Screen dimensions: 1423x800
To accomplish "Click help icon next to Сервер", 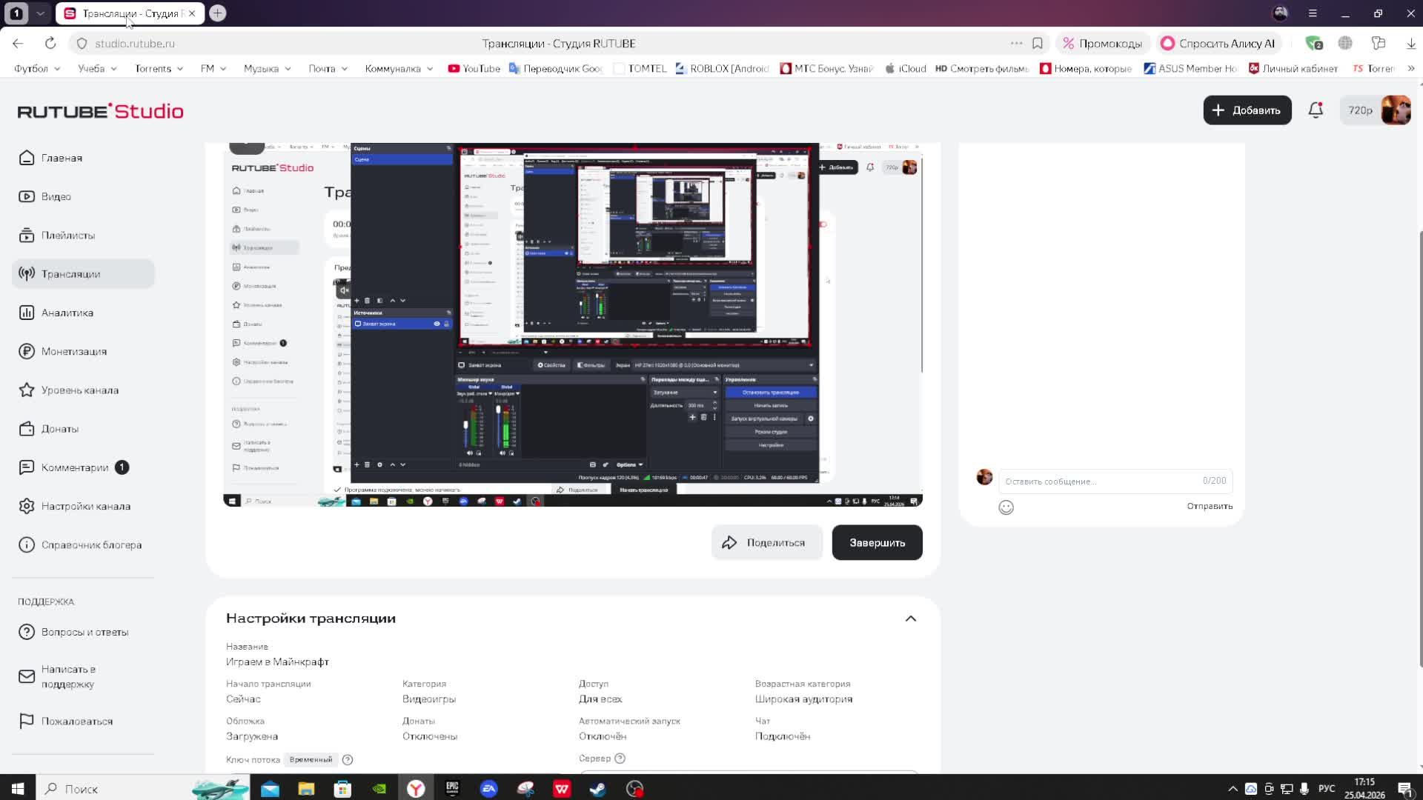I will click(620, 759).
